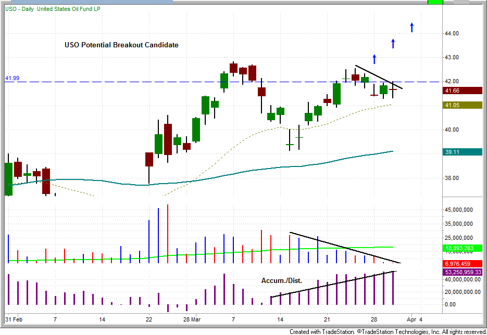Click the tallest blue volume bar
Screen dimensions: 487x335
(x=158, y=236)
